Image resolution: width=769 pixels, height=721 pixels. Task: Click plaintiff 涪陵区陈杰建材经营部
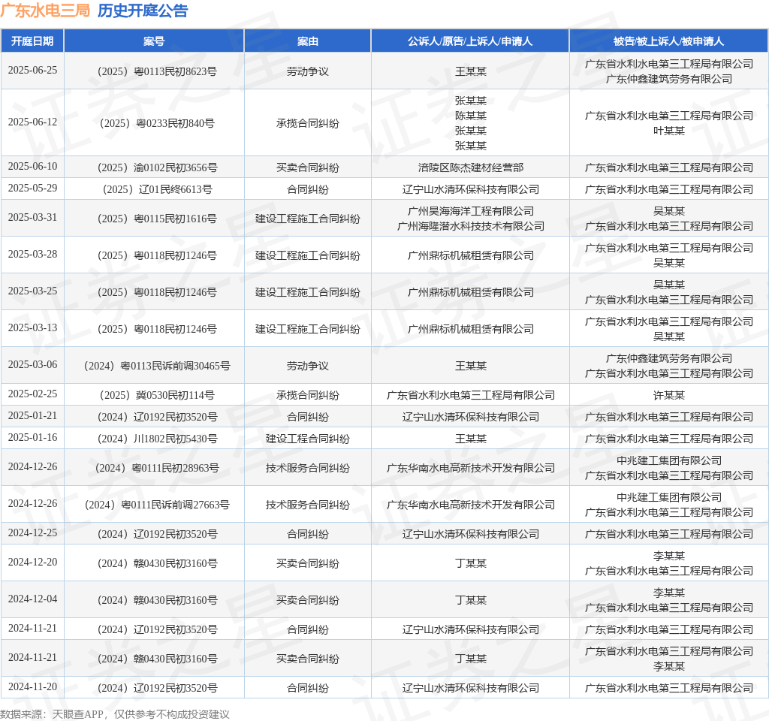[x=470, y=167]
